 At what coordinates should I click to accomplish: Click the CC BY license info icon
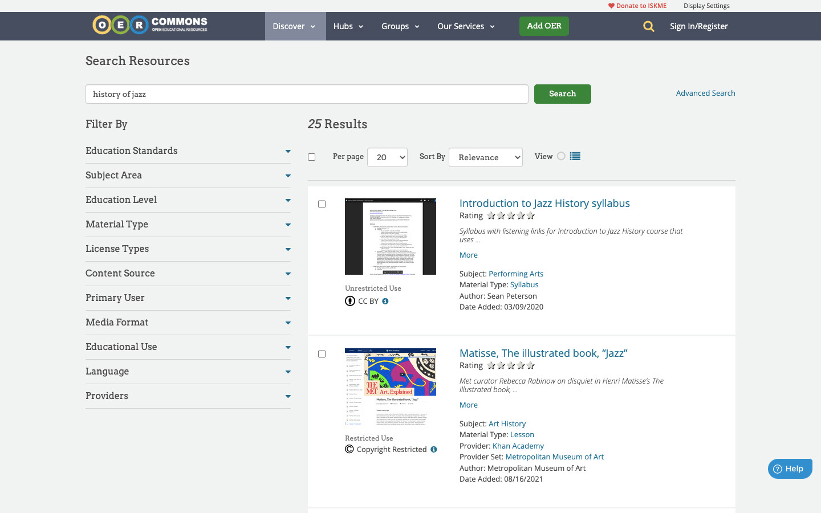tap(385, 301)
